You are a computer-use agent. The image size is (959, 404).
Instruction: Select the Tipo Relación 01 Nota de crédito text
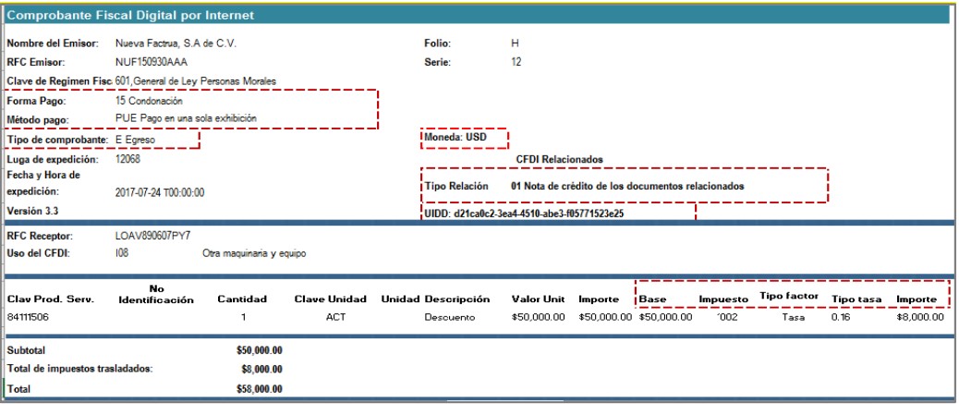(627, 186)
